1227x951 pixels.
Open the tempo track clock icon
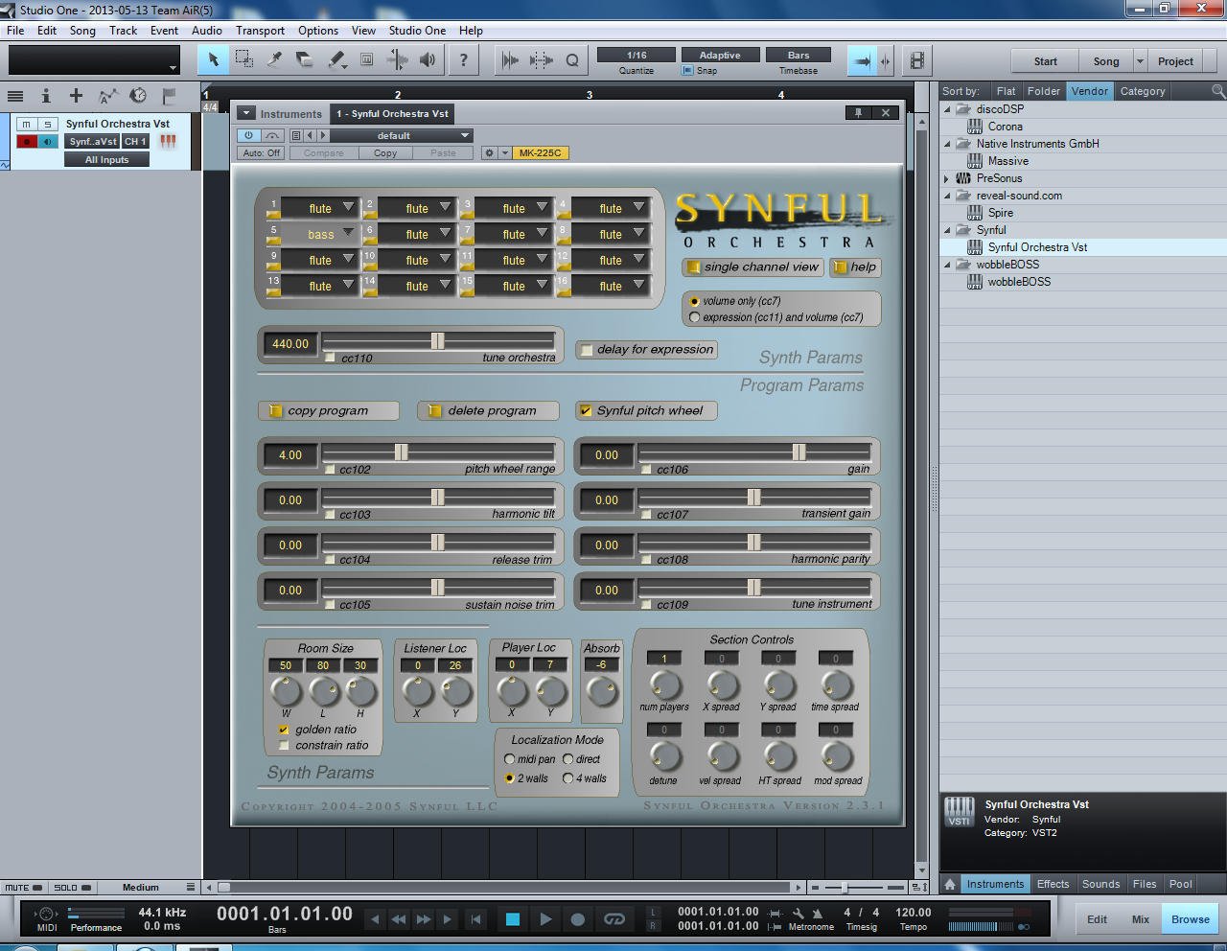[x=138, y=96]
